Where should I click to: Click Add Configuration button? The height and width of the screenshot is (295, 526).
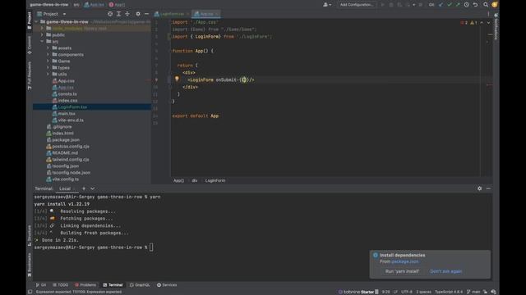pyautogui.click(x=356, y=5)
